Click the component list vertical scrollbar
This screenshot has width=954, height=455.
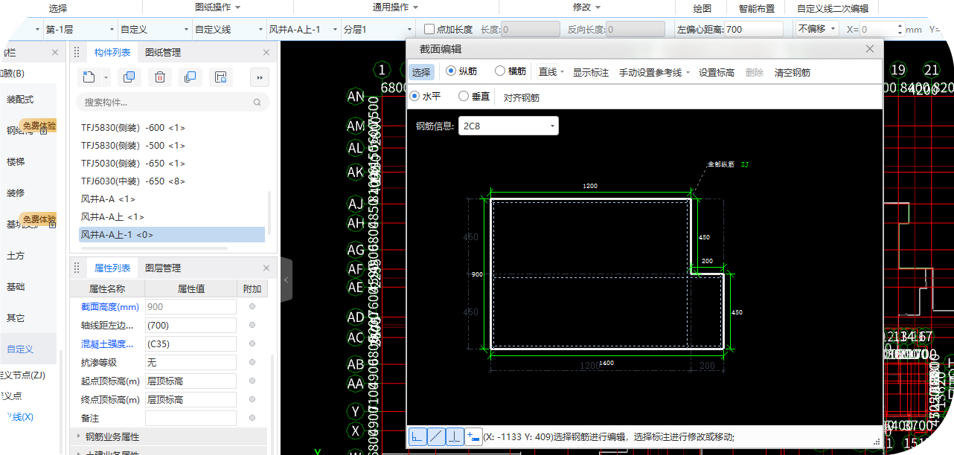click(x=269, y=212)
